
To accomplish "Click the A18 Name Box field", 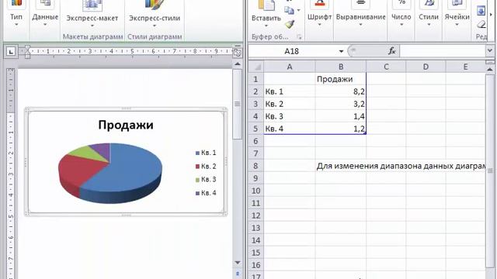I will pos(293,51).
